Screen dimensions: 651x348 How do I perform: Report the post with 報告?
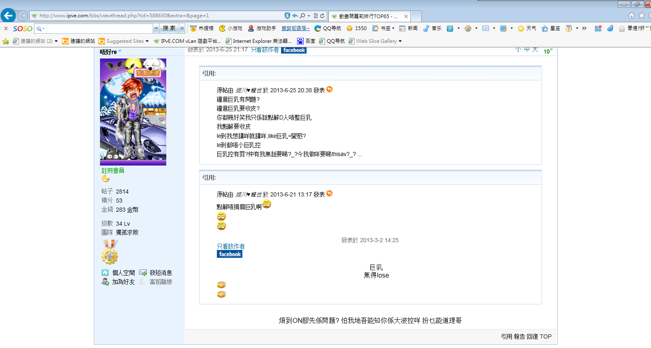(x=520, y=336)
